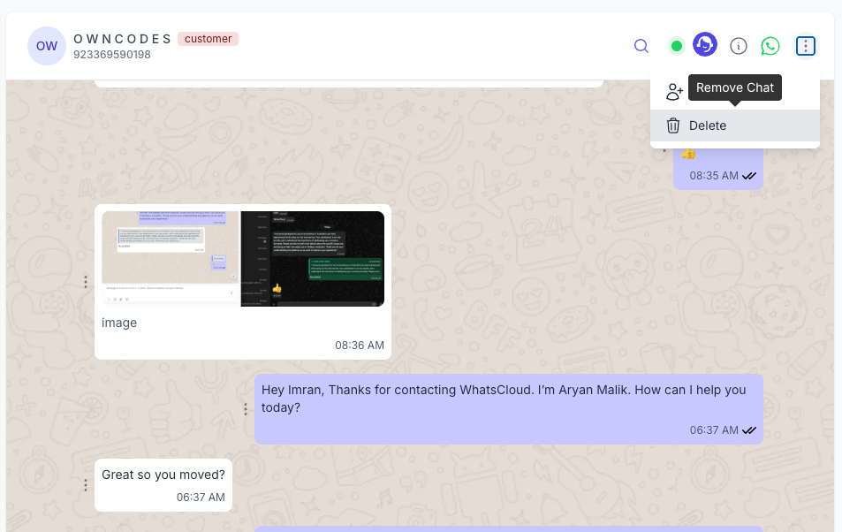Click the OW contact avatar
The image size is (842, 532).
46,45
